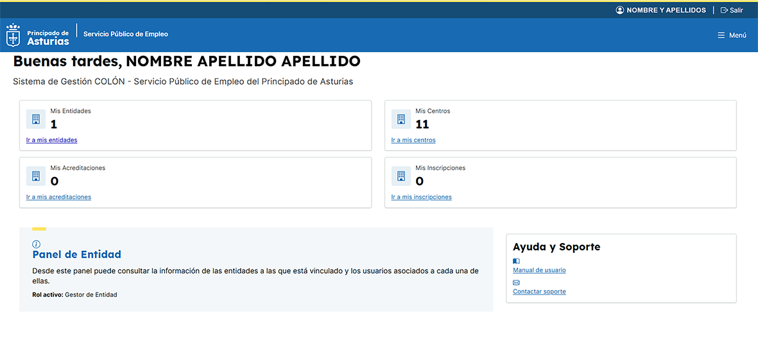Click the Panel de Entidad heading
758x340 pixels.
point(76,255)
